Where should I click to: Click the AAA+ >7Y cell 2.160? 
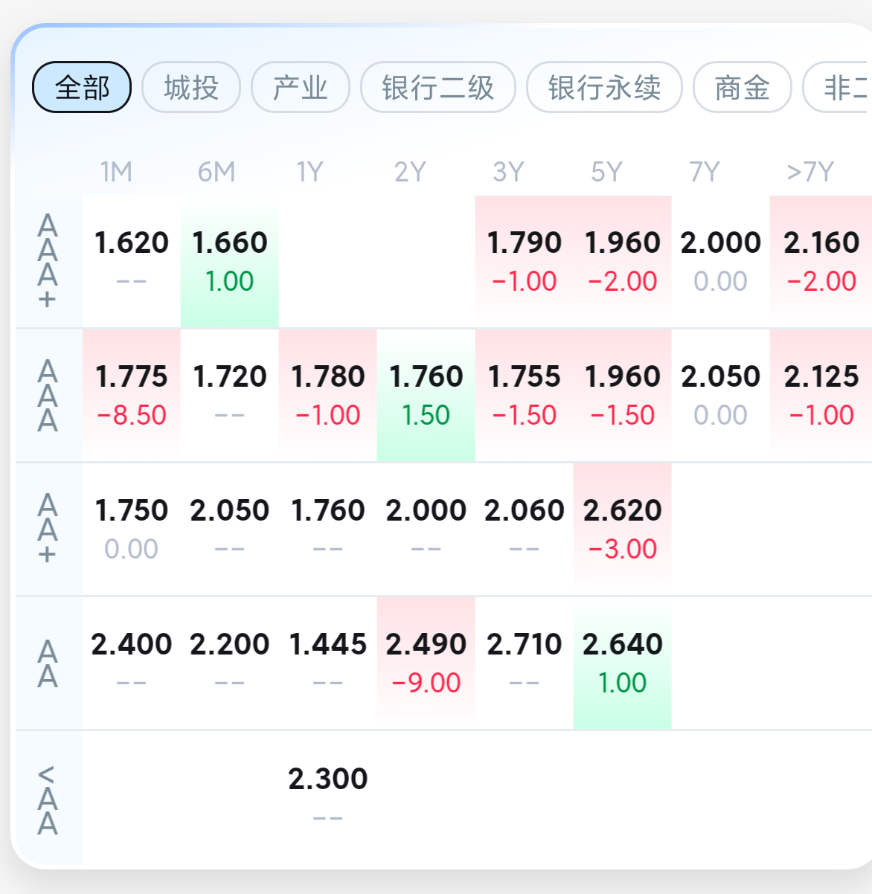click(821, 261)
